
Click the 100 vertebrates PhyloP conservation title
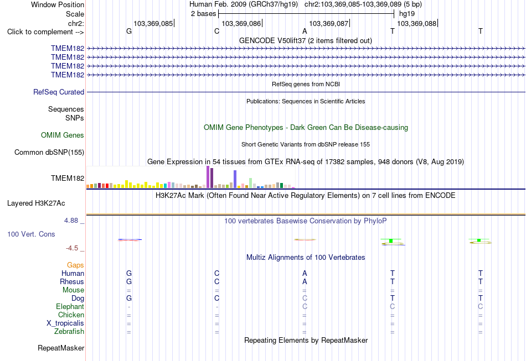[x=305, y=221]
